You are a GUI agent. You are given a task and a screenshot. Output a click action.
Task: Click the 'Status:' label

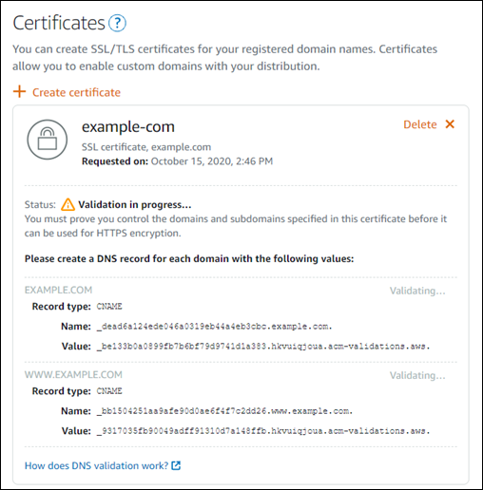coord(40,205)
